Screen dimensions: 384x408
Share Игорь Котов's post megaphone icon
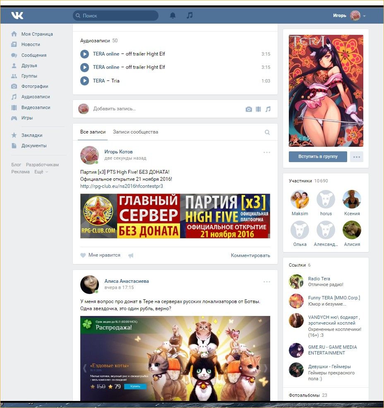click(131, 255)
